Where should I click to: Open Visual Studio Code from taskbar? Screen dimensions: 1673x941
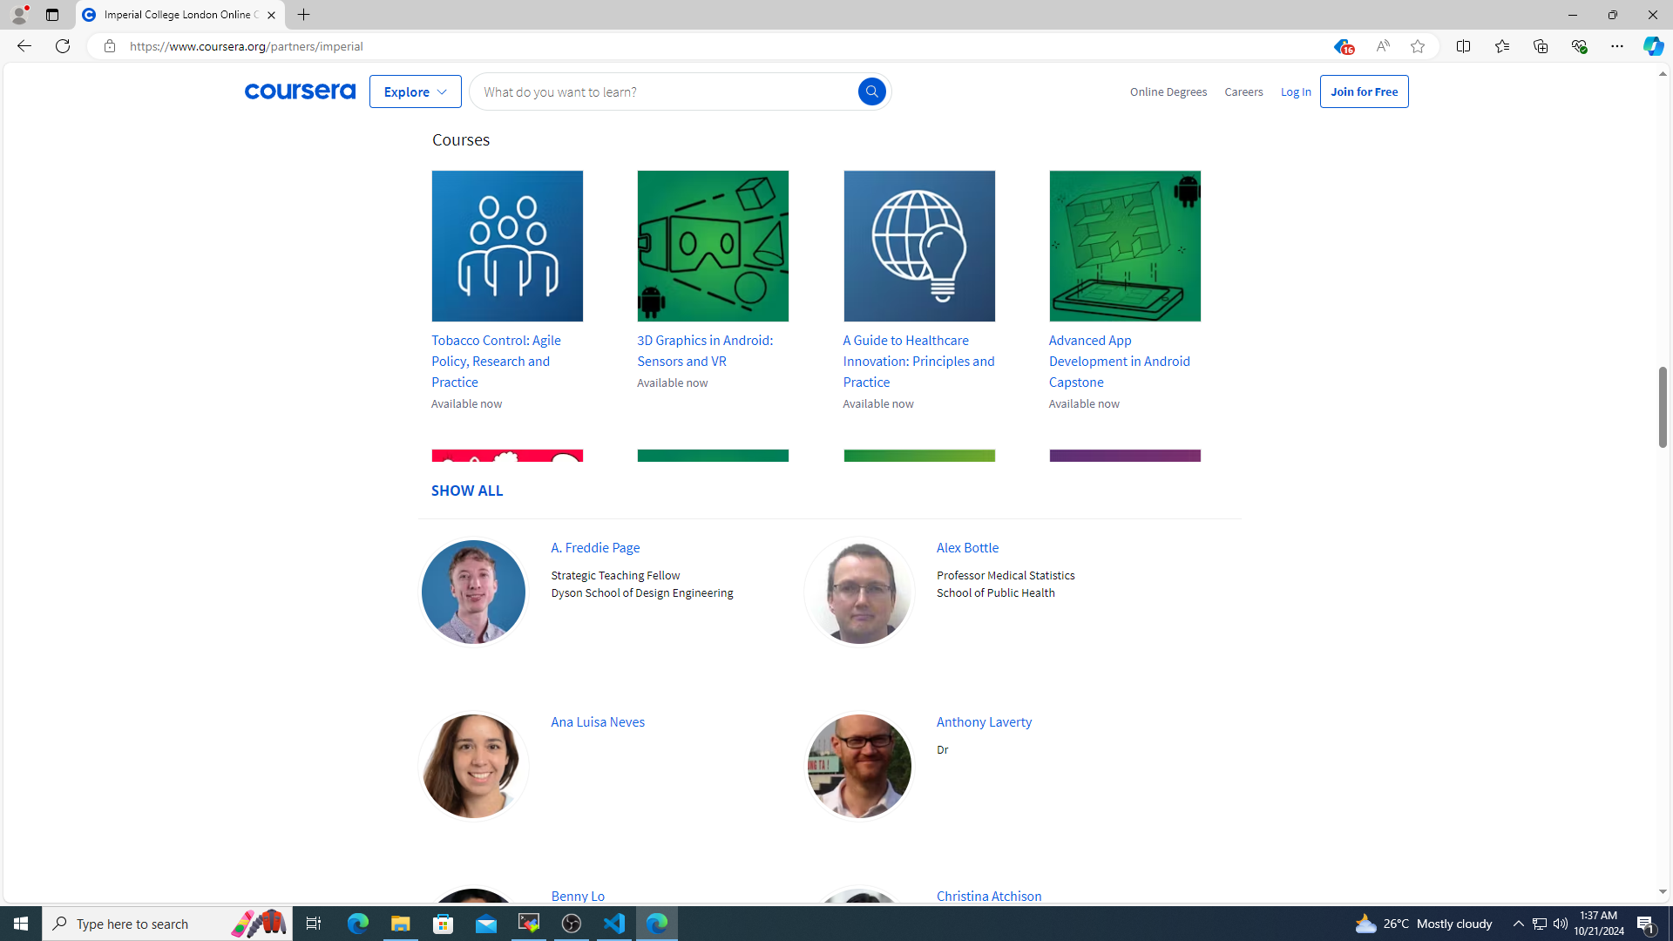tap(614, 924)
